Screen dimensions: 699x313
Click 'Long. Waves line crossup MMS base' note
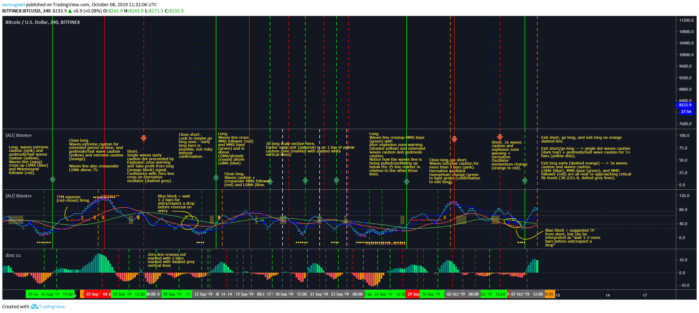tap(397, 154)
